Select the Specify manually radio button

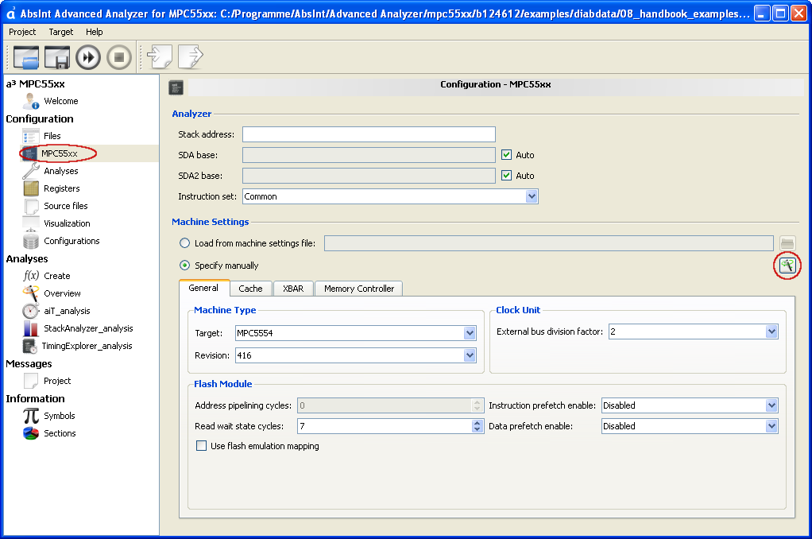tap(184, 265)
